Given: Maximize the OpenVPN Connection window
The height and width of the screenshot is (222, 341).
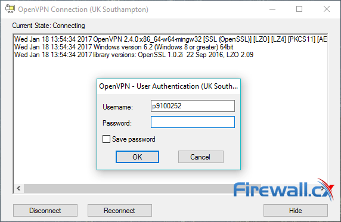Looking at the screenshot, I should [x=299, y=9].
